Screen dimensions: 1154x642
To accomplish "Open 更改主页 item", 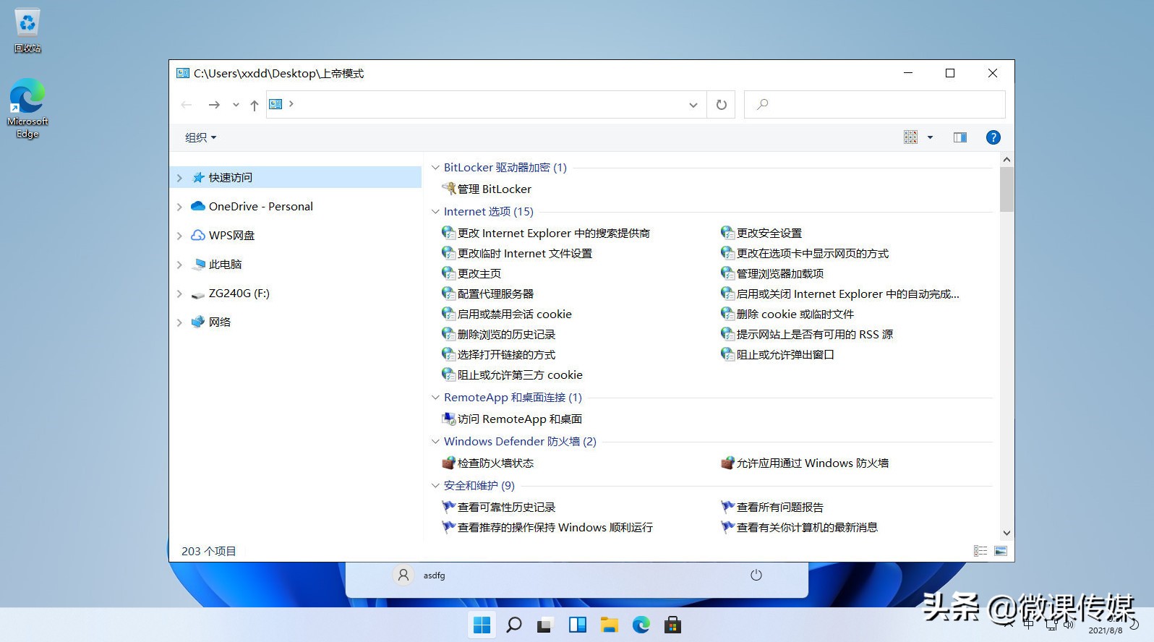I will 471,273.
